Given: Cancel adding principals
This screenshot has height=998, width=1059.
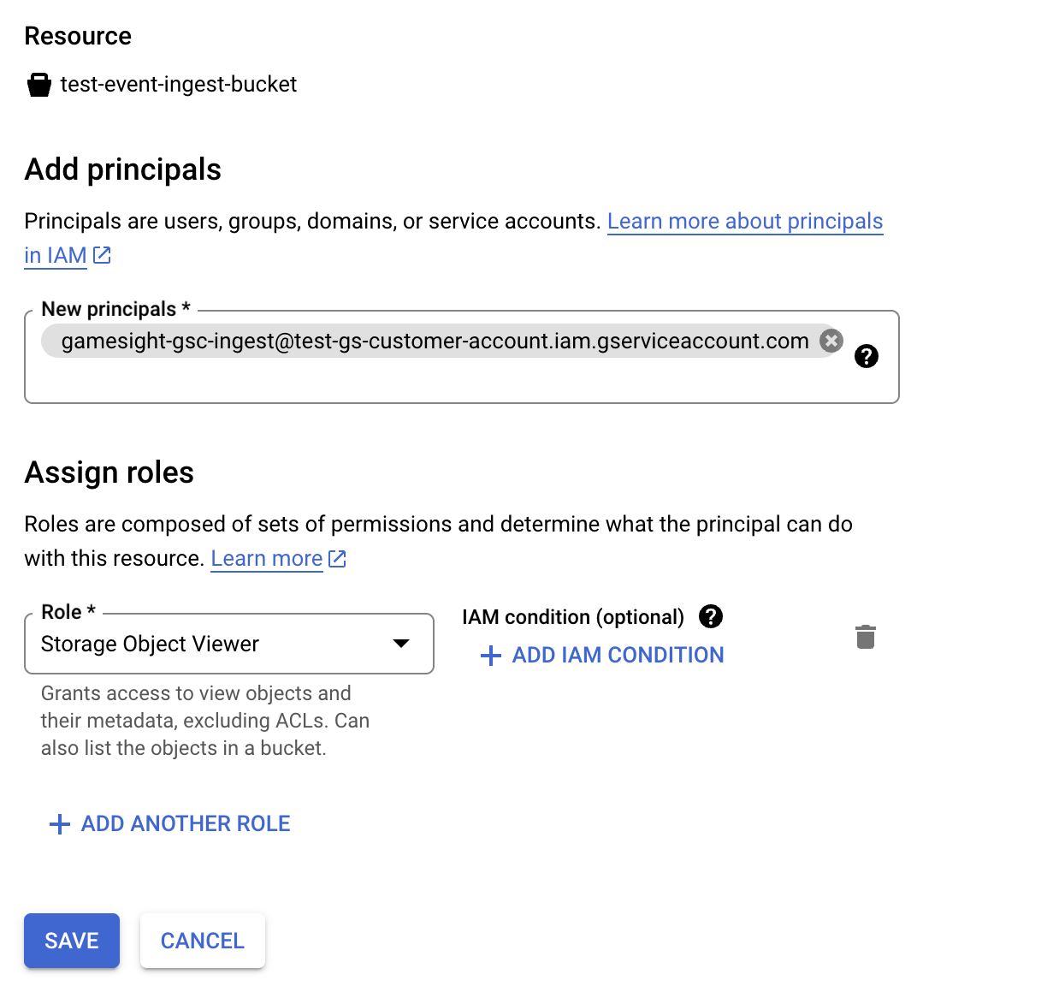Looking at the screenshot, I should [x=203, y=941].
